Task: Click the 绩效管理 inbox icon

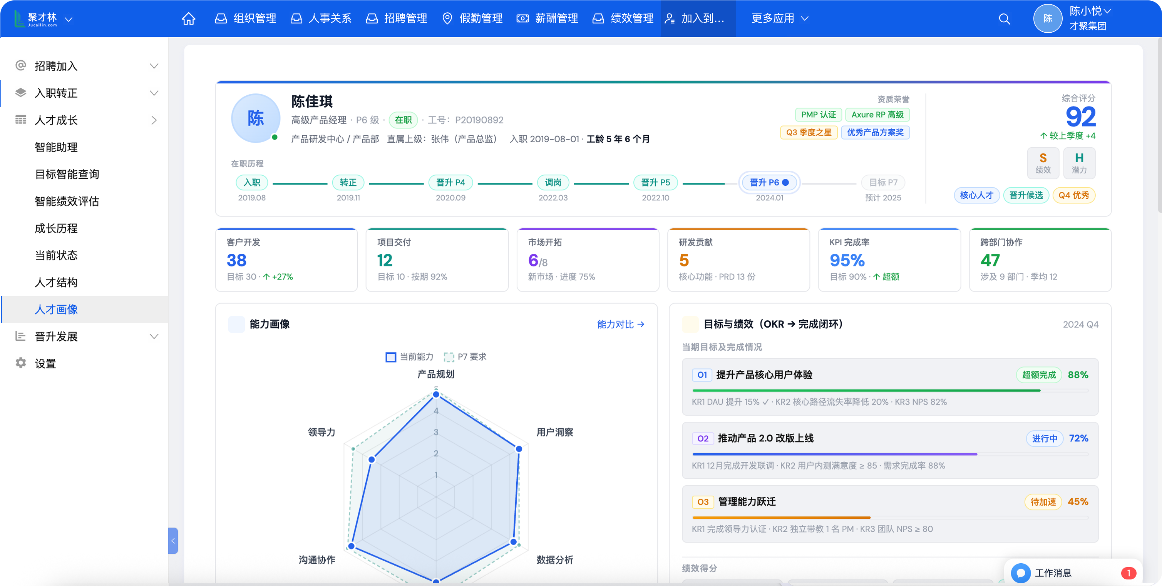Action: pyautogui.click(x=598, y=18)
